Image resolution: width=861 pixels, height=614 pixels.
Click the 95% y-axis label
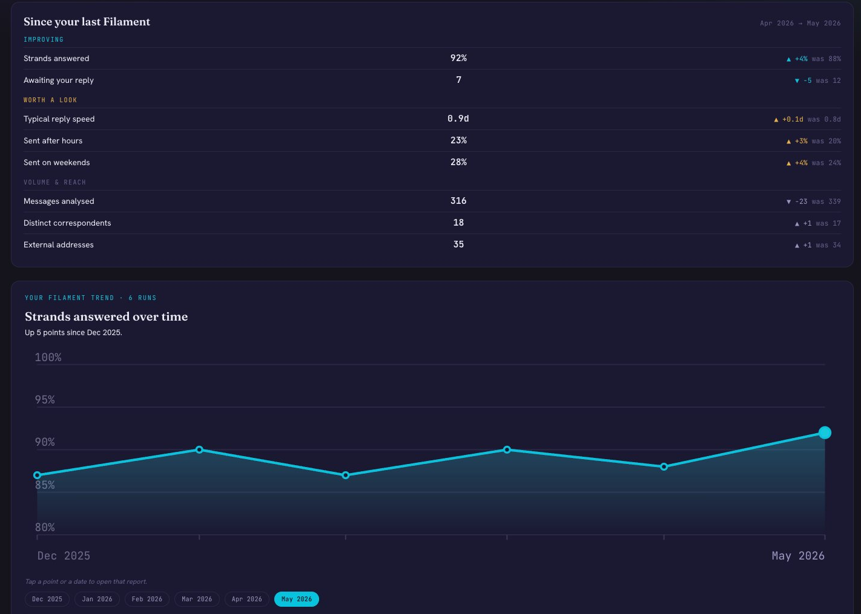[45, 400]
